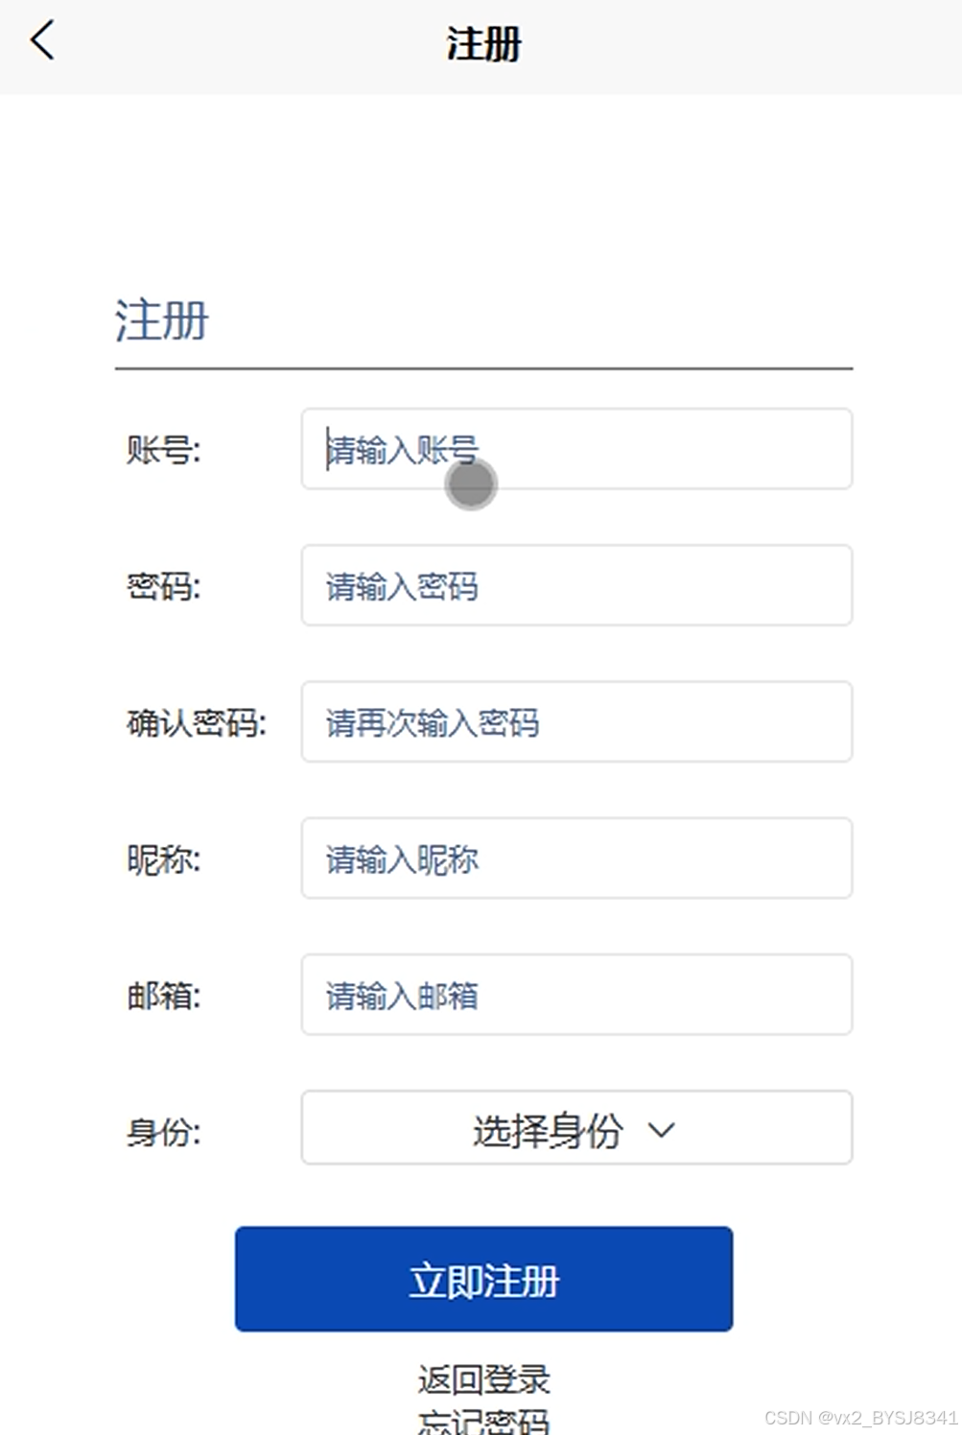Click the 请输入账号 account input field

tap(576, 449)
